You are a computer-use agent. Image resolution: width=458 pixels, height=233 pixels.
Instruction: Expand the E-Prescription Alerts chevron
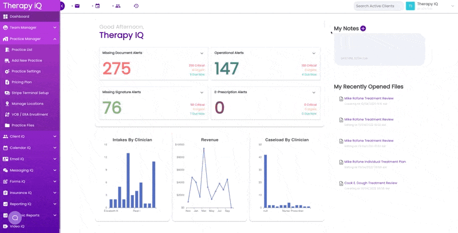tap(314, 93)
